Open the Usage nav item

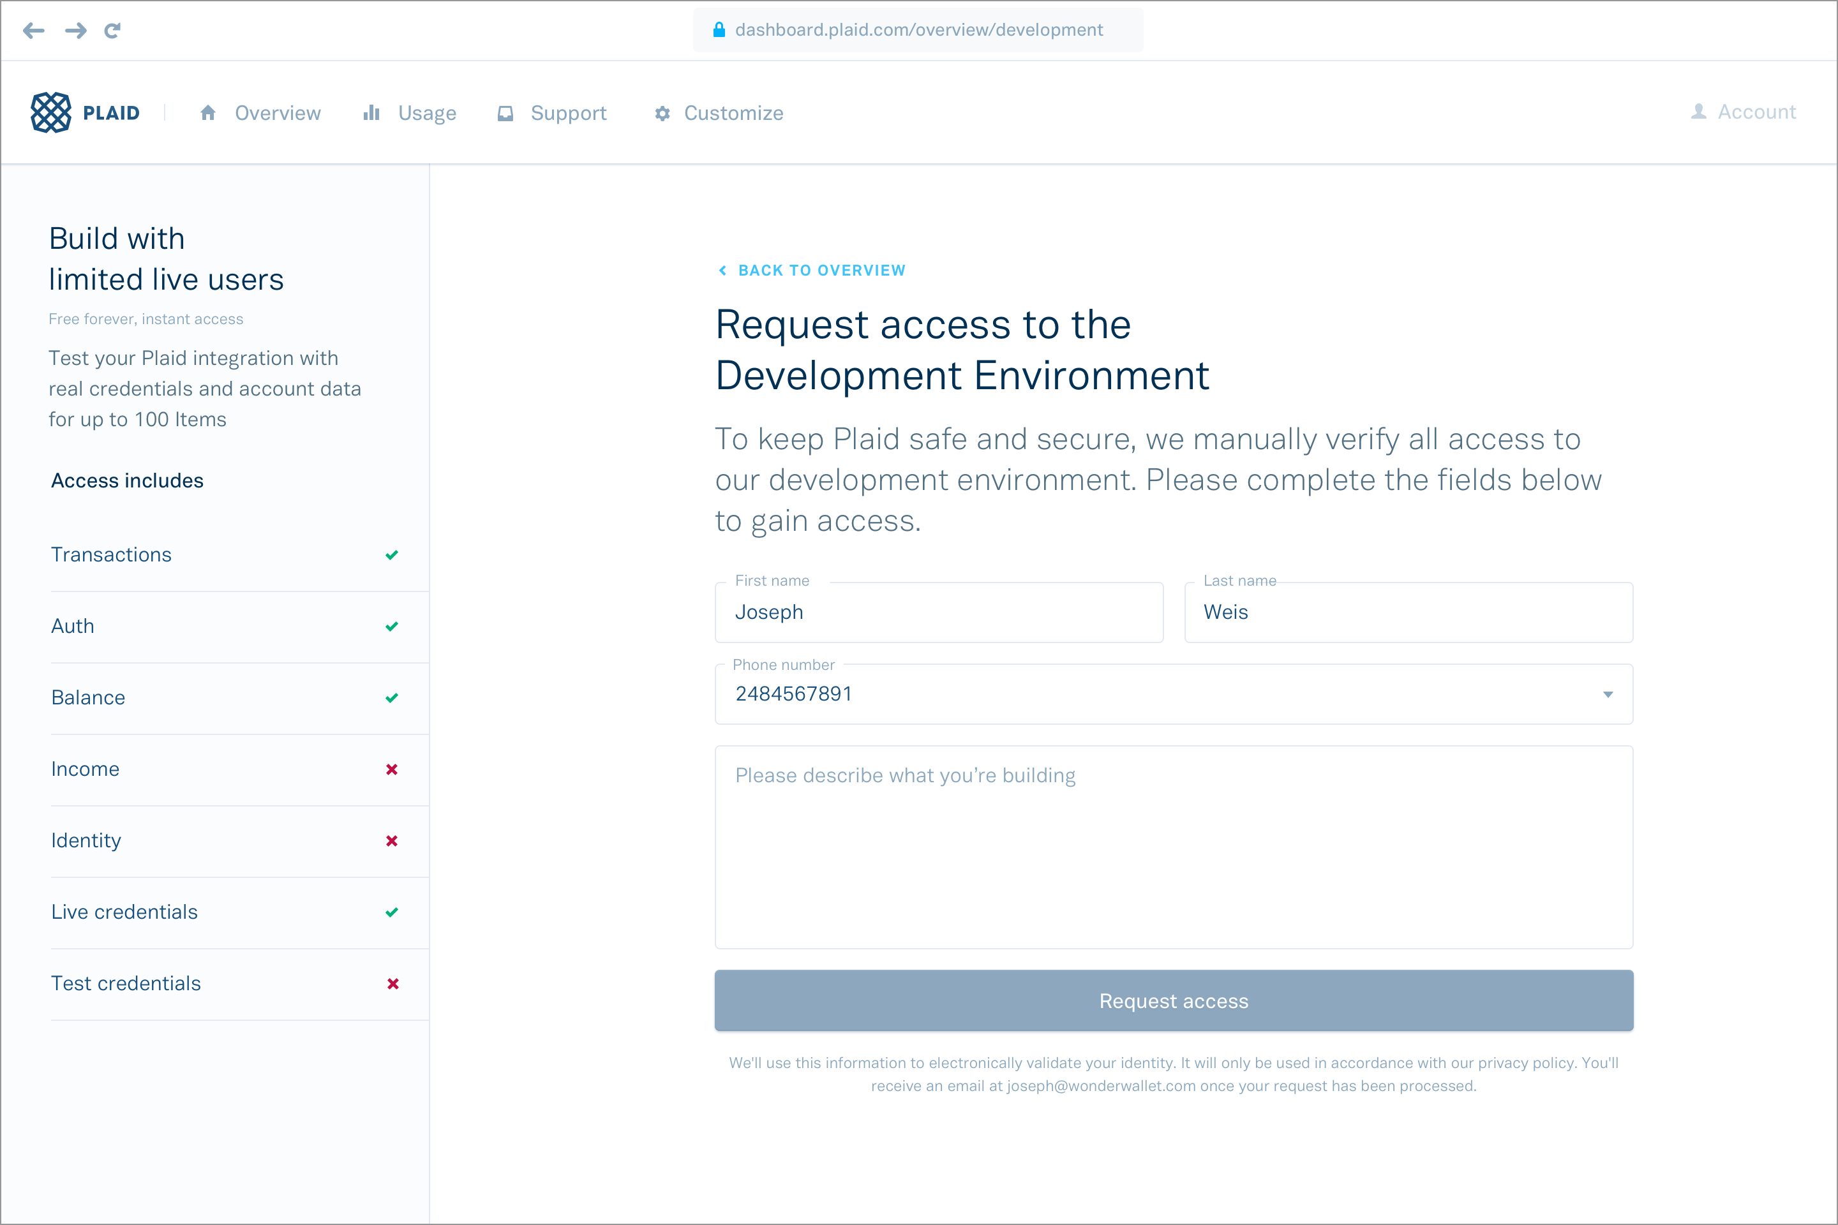[428, 114]
